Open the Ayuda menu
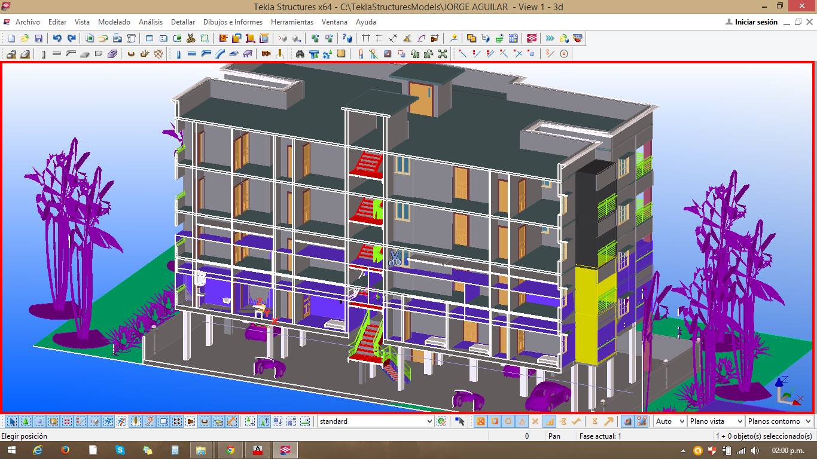Image resolution: width=817 pixels, height=459 pixels. pos(366,22)
